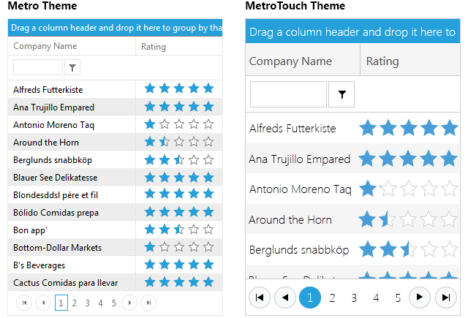Select page 4 in MetroTouch pager
This screenshot has height=318, width=468.
coord(376,298)
